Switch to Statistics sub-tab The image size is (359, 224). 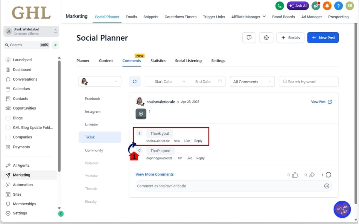[x=158, y=61]
